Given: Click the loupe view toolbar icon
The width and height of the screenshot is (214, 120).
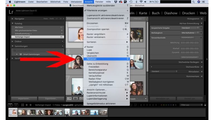Looking at the screenshot, I should click(x=75, y=99).
